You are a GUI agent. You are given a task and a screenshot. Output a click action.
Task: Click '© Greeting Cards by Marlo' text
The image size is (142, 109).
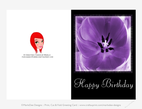point(37,55)
